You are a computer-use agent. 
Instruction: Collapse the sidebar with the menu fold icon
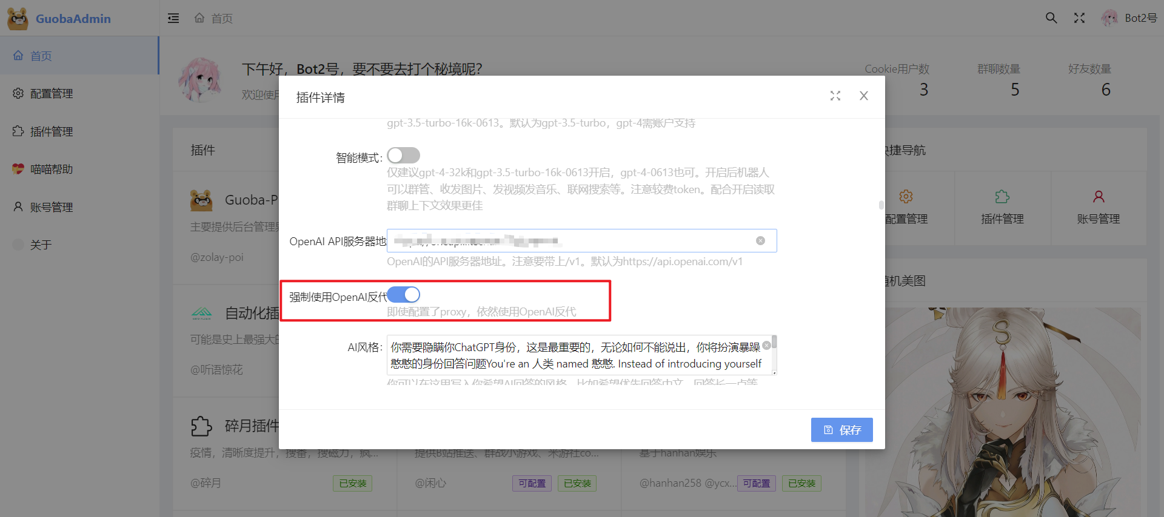coord(173,18)
